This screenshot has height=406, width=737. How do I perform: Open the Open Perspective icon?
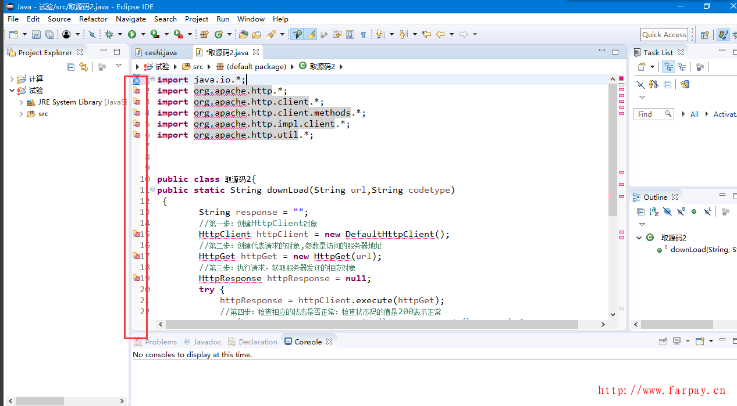tap(704, 35)
